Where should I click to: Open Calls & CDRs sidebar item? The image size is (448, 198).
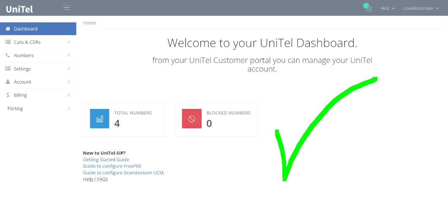click(x=38, y=42)
